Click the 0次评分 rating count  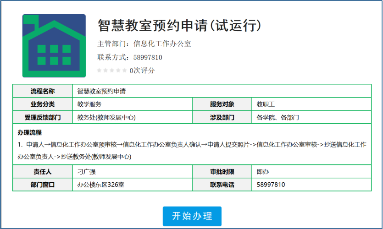(x=142, y=71)
